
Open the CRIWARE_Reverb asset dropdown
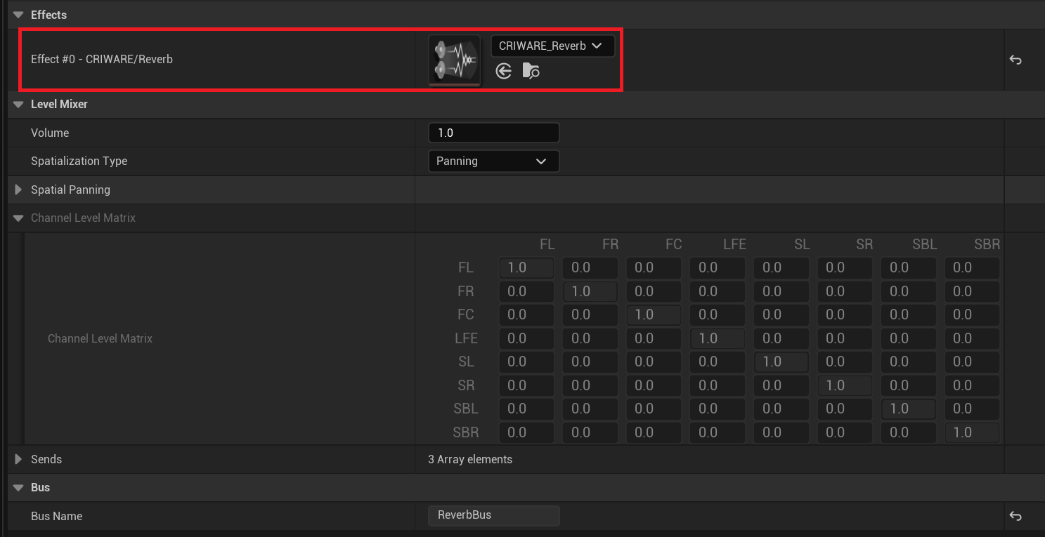tap(552, 45)
